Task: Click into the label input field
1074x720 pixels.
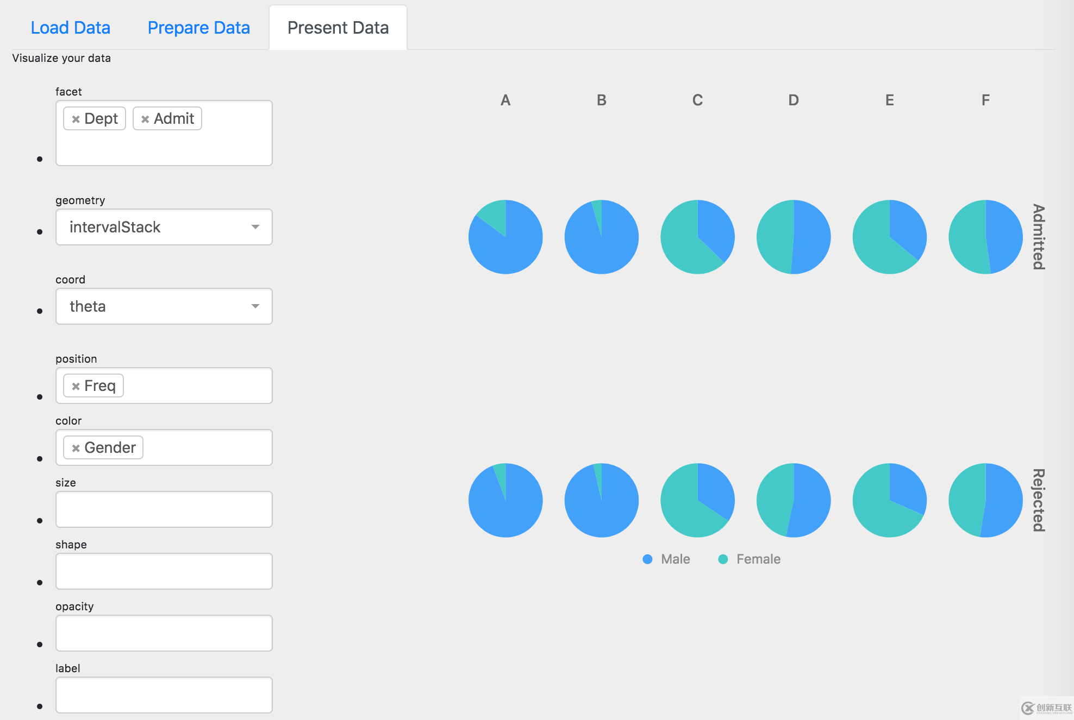Action: click(164, 695)
